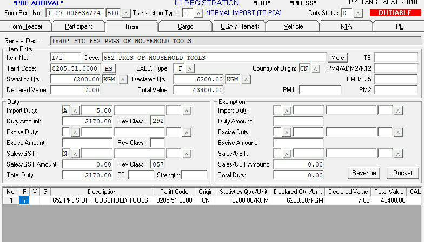Image resolution: width=424 pixels, height=242 pixels.
Task: Open the OGA / Remark tab
Action: (x=239, y=26)
